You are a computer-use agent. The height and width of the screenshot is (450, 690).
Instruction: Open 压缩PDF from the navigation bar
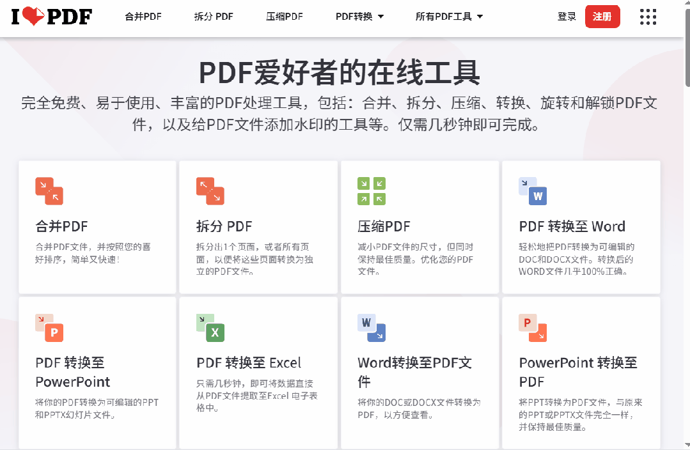tap(285, 17)
